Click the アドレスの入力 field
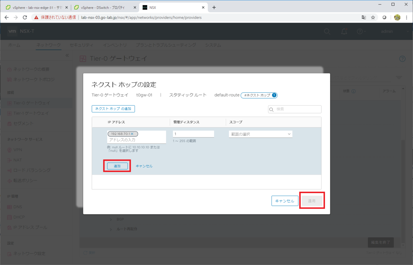The width and height of the screenshot is (413, 265). tap(137, 140)
